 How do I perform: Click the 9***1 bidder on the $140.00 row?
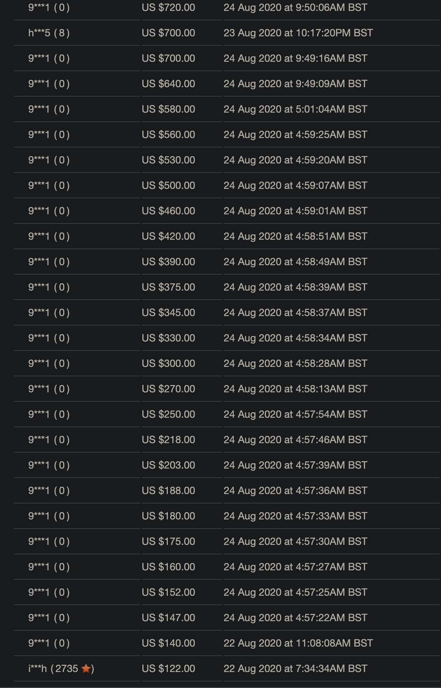[39, 643]
